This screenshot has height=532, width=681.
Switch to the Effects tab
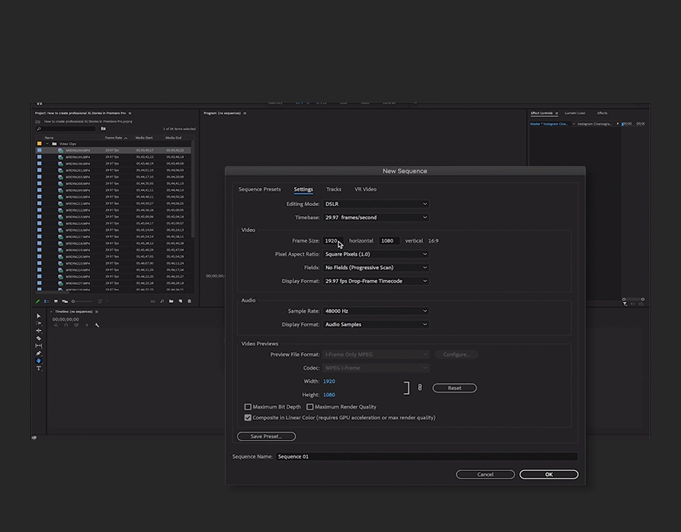[x=602, y=113]
